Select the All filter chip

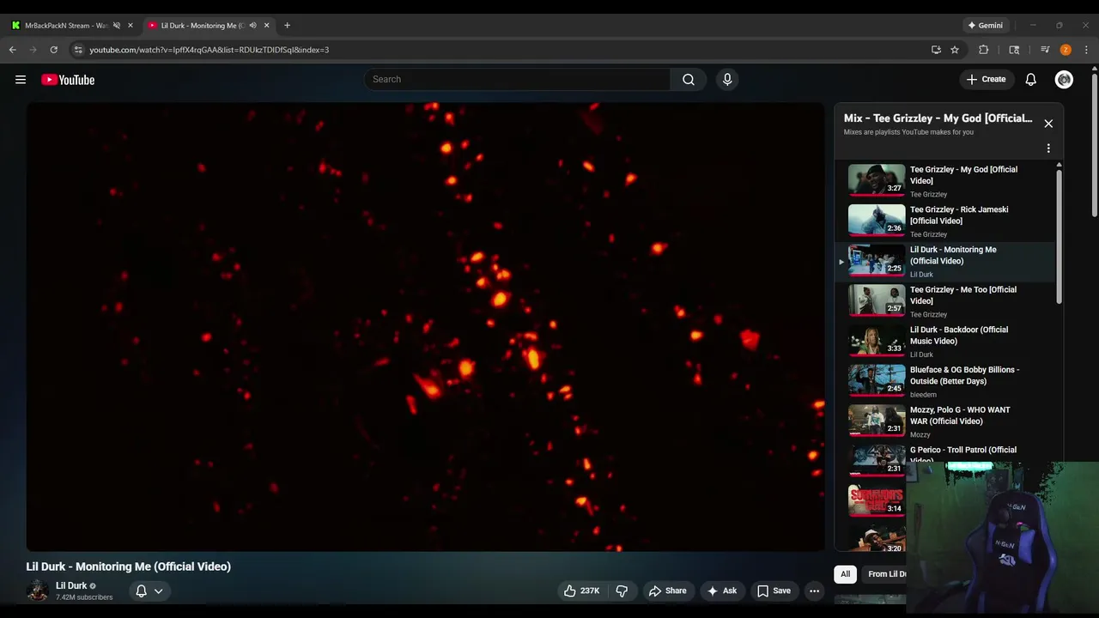pyautogui.click(x=845, y=574)
